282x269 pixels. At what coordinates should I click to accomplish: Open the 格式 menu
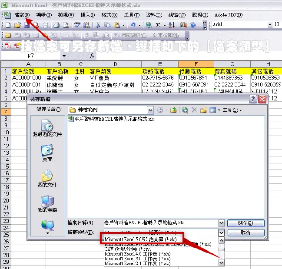tap(109, 15)
